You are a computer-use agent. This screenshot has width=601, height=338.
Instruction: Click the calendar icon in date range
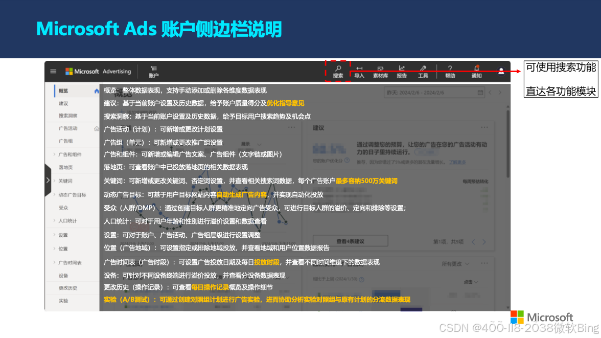[480, 93]
